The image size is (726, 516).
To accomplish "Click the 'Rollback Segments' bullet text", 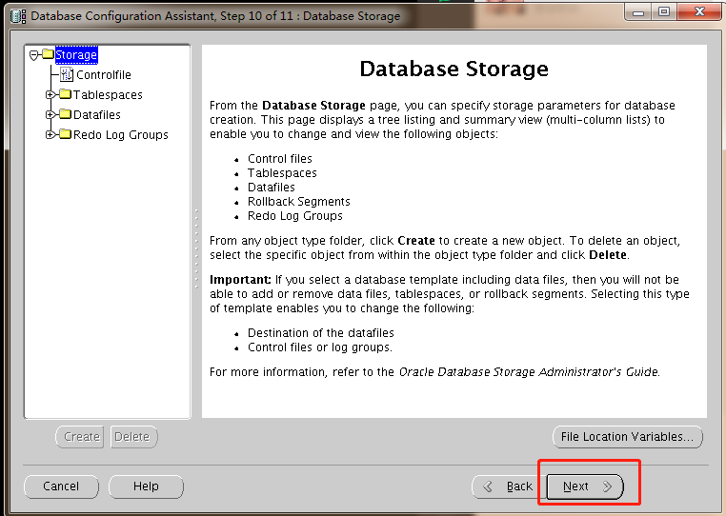I will pos(298,202).
